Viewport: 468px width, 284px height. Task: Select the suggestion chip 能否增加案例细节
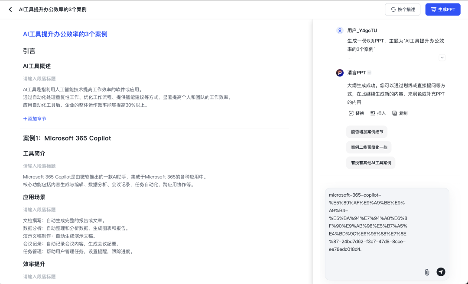point(366,131)
